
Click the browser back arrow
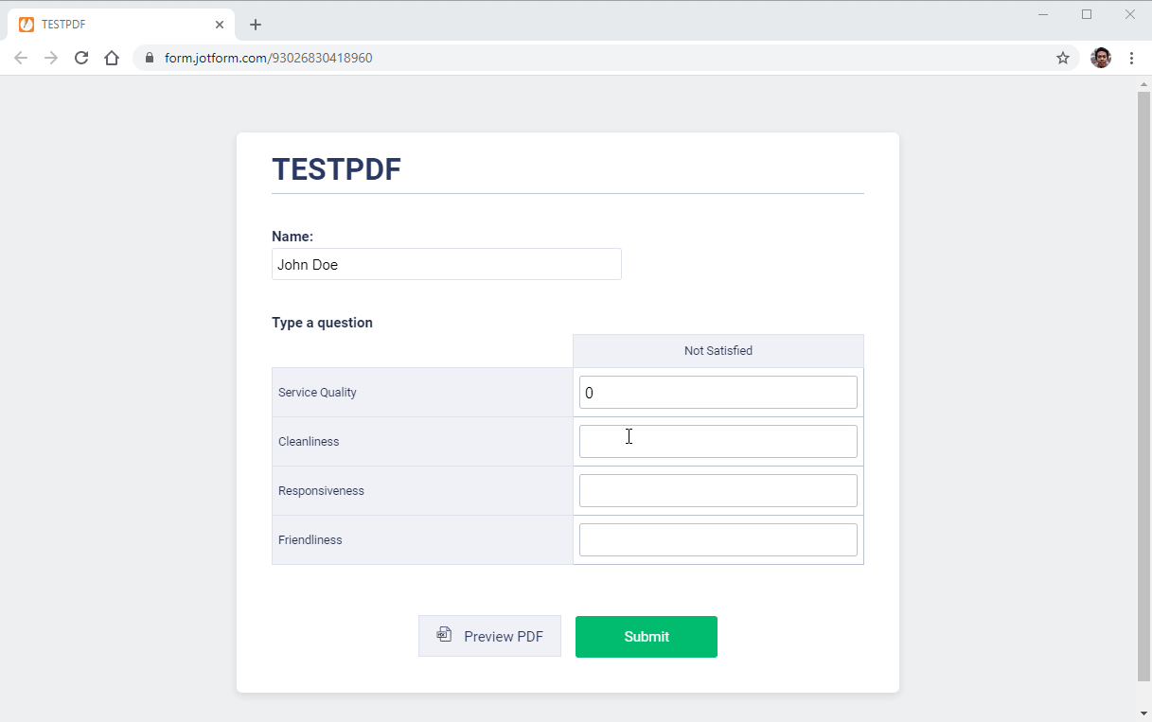click(21, 58)
